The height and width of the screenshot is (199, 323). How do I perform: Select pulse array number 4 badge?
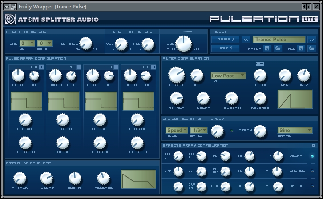click(153, 67)
